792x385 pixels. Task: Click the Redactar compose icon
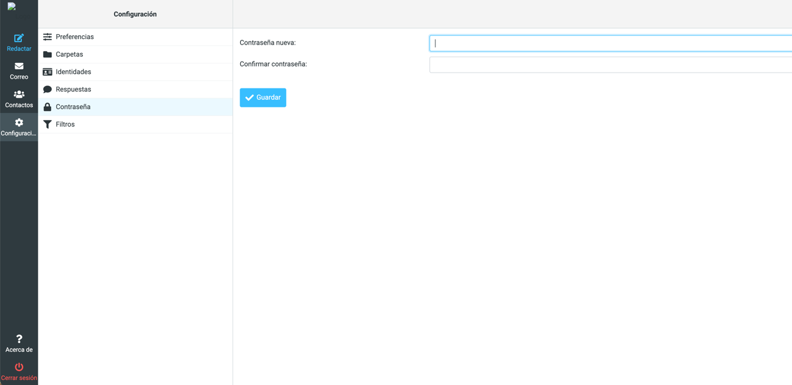pyautogui.click(x=19, y=38)
